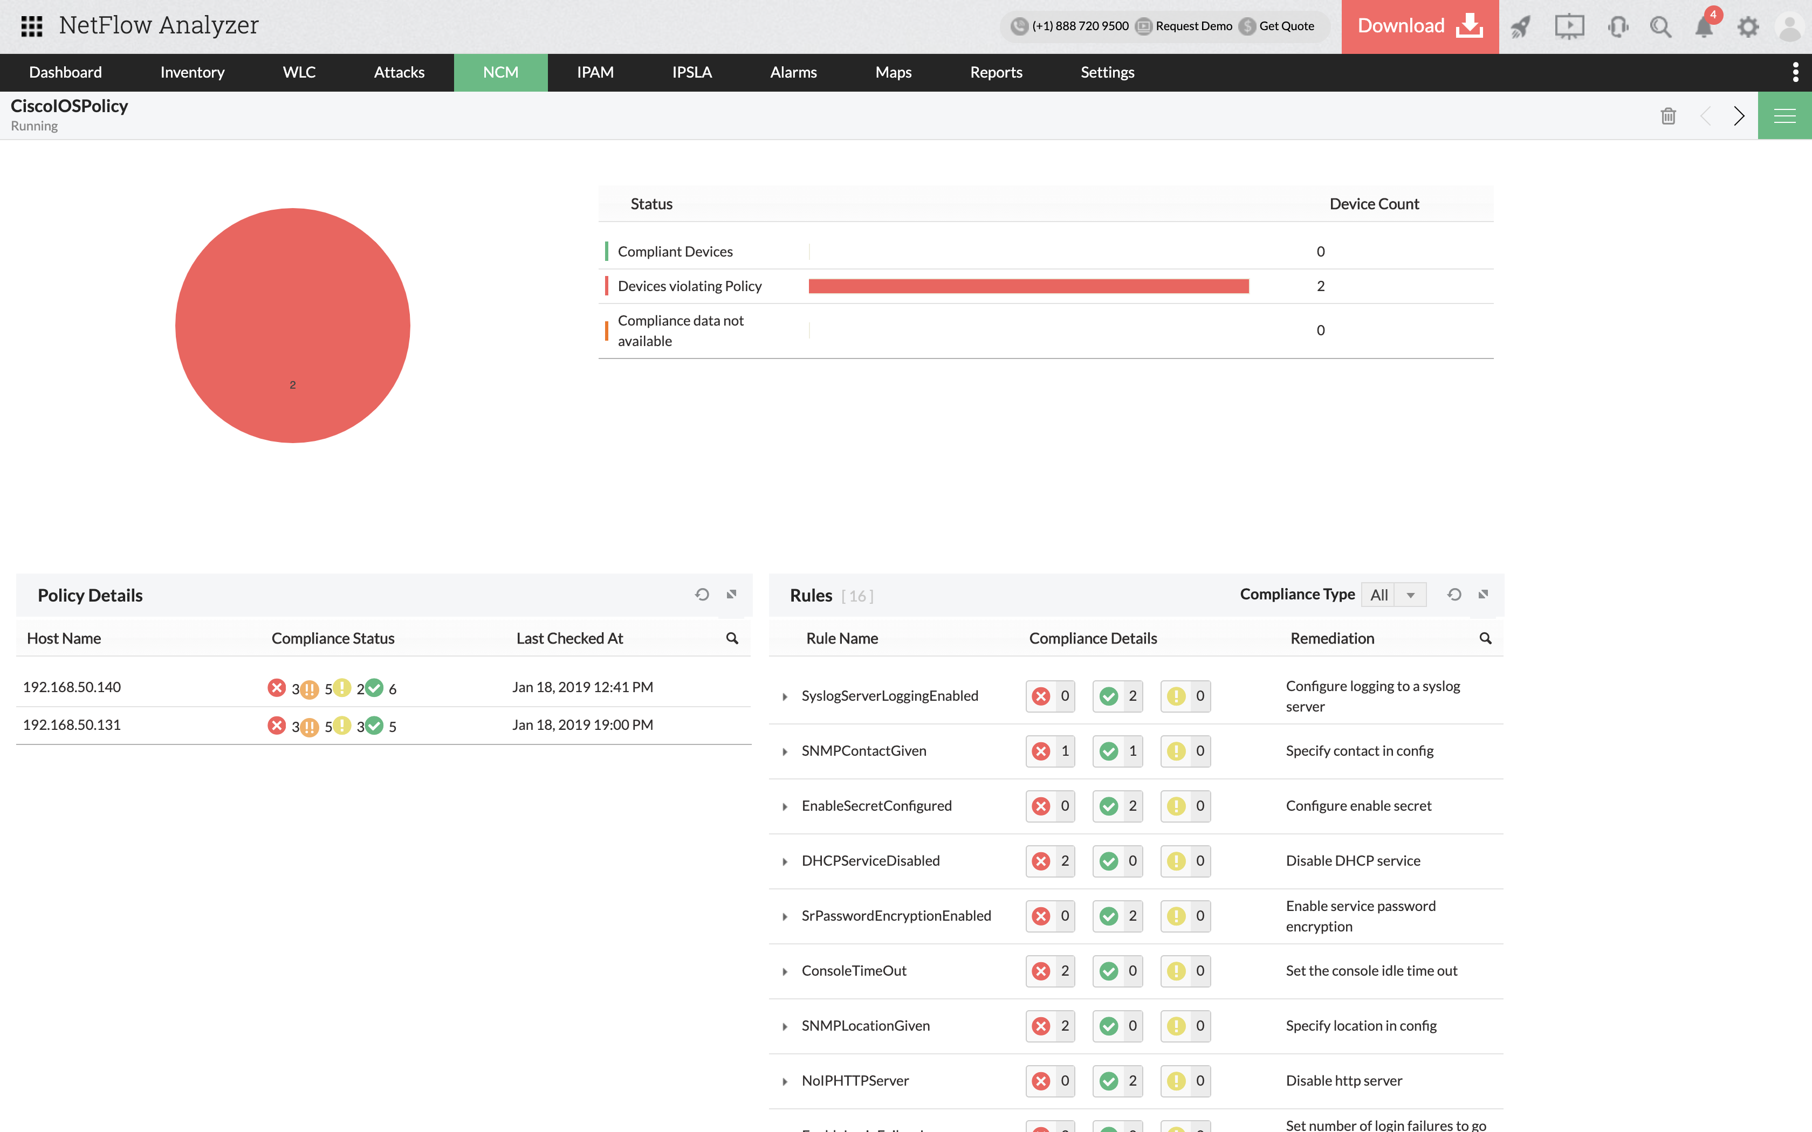Expand the ConsoleTimeOut rule row
Screen dimensions: 1812x1132
pos(785,972)
